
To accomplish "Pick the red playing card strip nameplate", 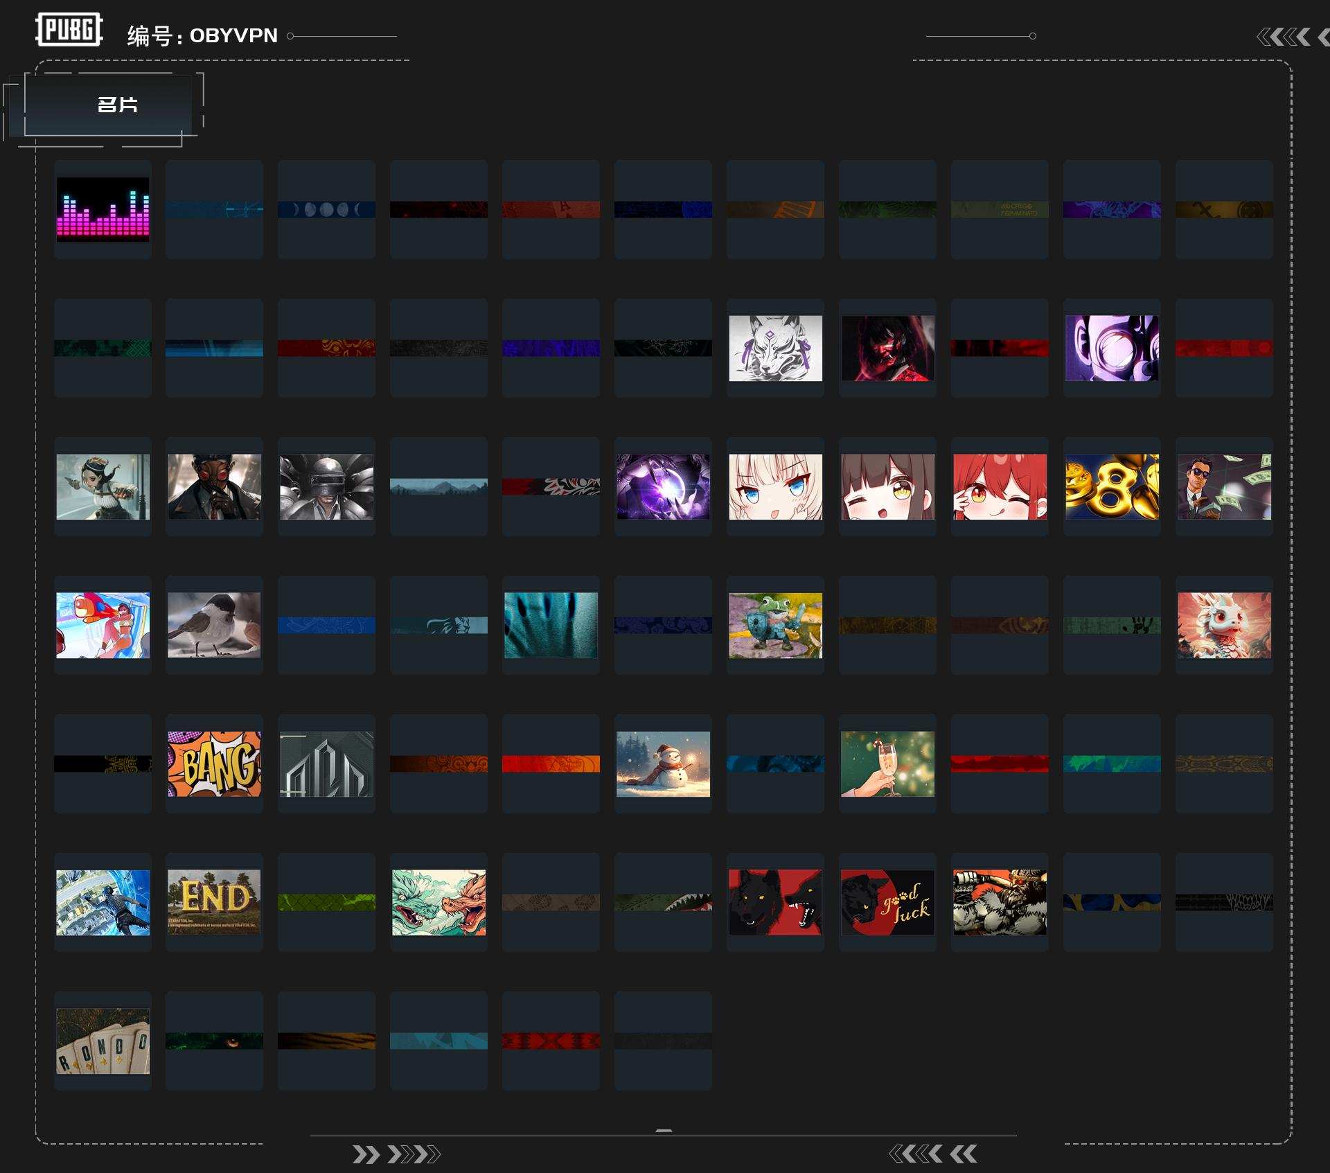I will click(551, 209).
